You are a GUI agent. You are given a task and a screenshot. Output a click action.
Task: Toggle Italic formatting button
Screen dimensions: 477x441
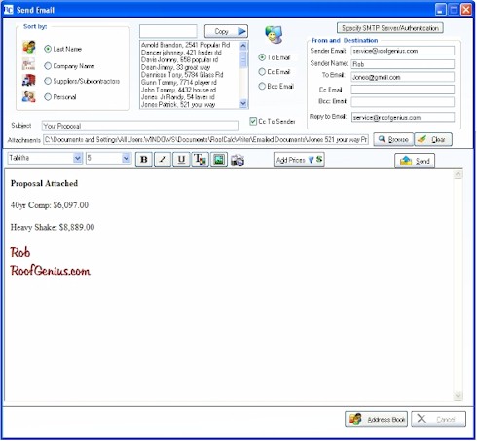[x=163, y=160]
